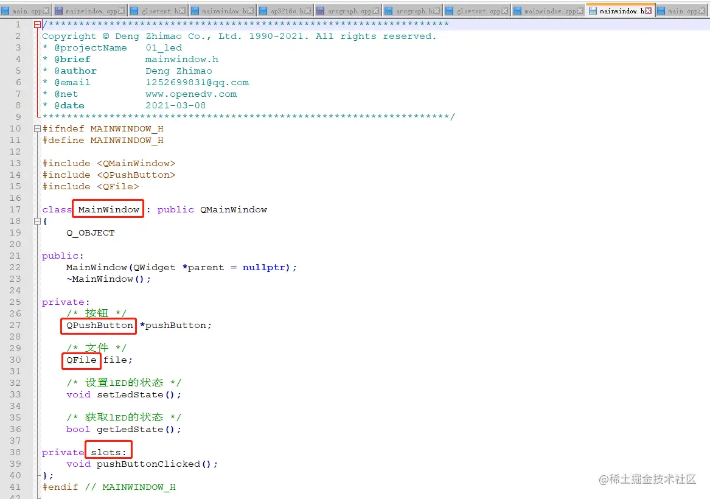710x499 pixels.
Task: Click QPushButton type on line 27
Action: [99, 325]
